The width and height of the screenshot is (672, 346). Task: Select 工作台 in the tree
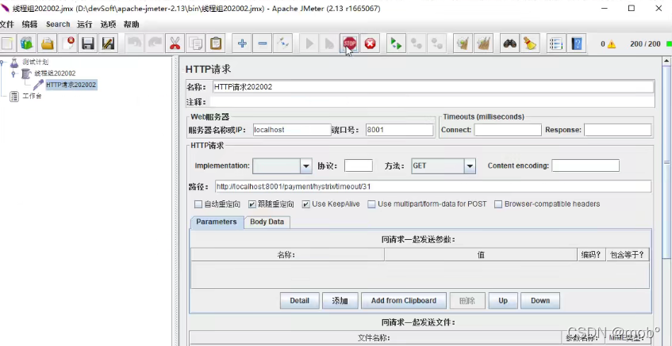[x=33, y=97]
